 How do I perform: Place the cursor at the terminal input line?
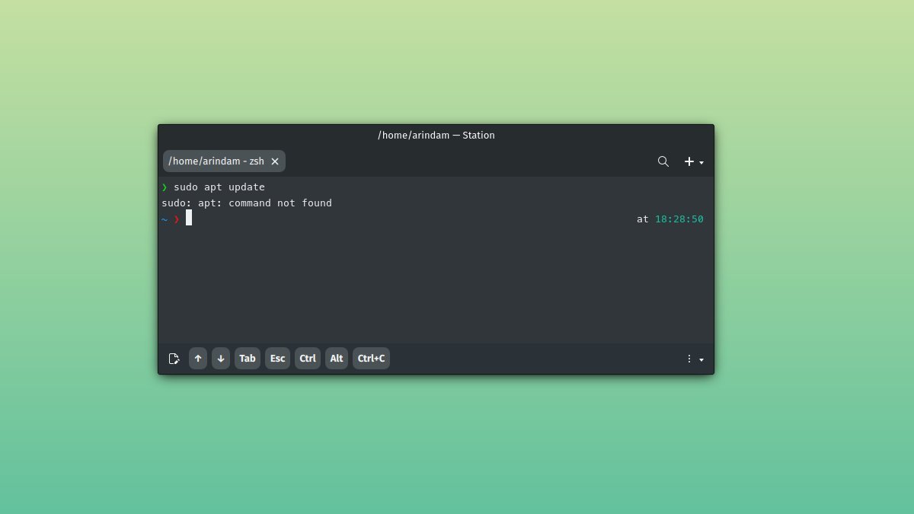tap(190, 219)
